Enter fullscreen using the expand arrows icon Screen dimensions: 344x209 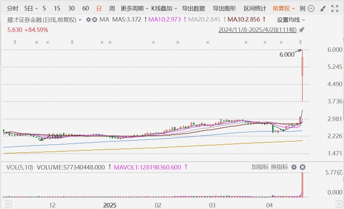334,9
